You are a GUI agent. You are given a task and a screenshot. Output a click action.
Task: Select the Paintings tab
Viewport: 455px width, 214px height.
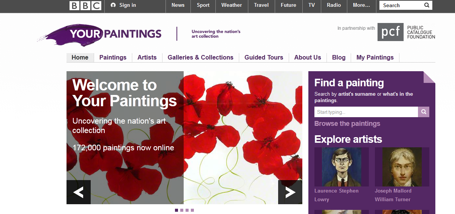point(113,58)
